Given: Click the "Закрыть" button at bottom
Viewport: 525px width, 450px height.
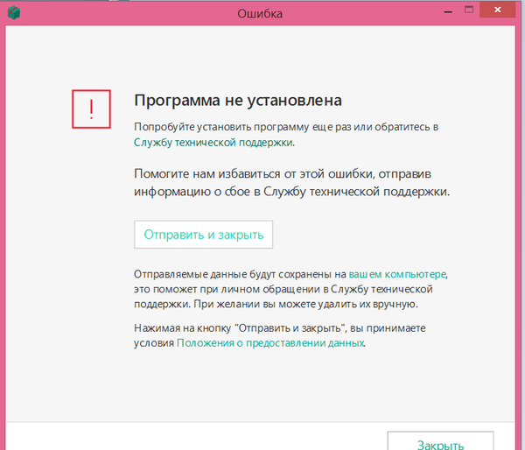Looking at the screenshot, I should click(440, 441).
